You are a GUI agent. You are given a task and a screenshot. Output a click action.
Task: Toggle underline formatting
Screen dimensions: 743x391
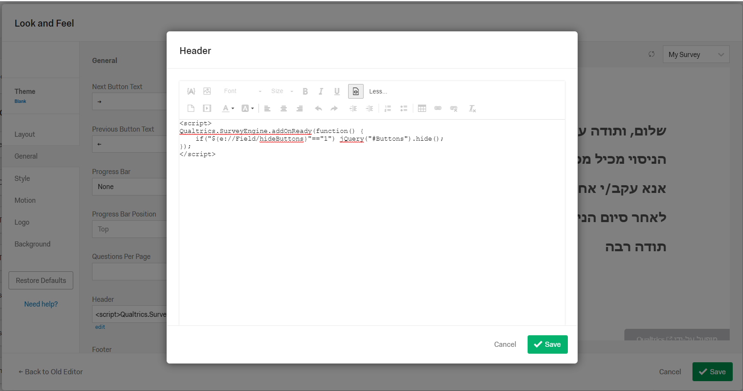pyautogui.click(x=337, y=91)
